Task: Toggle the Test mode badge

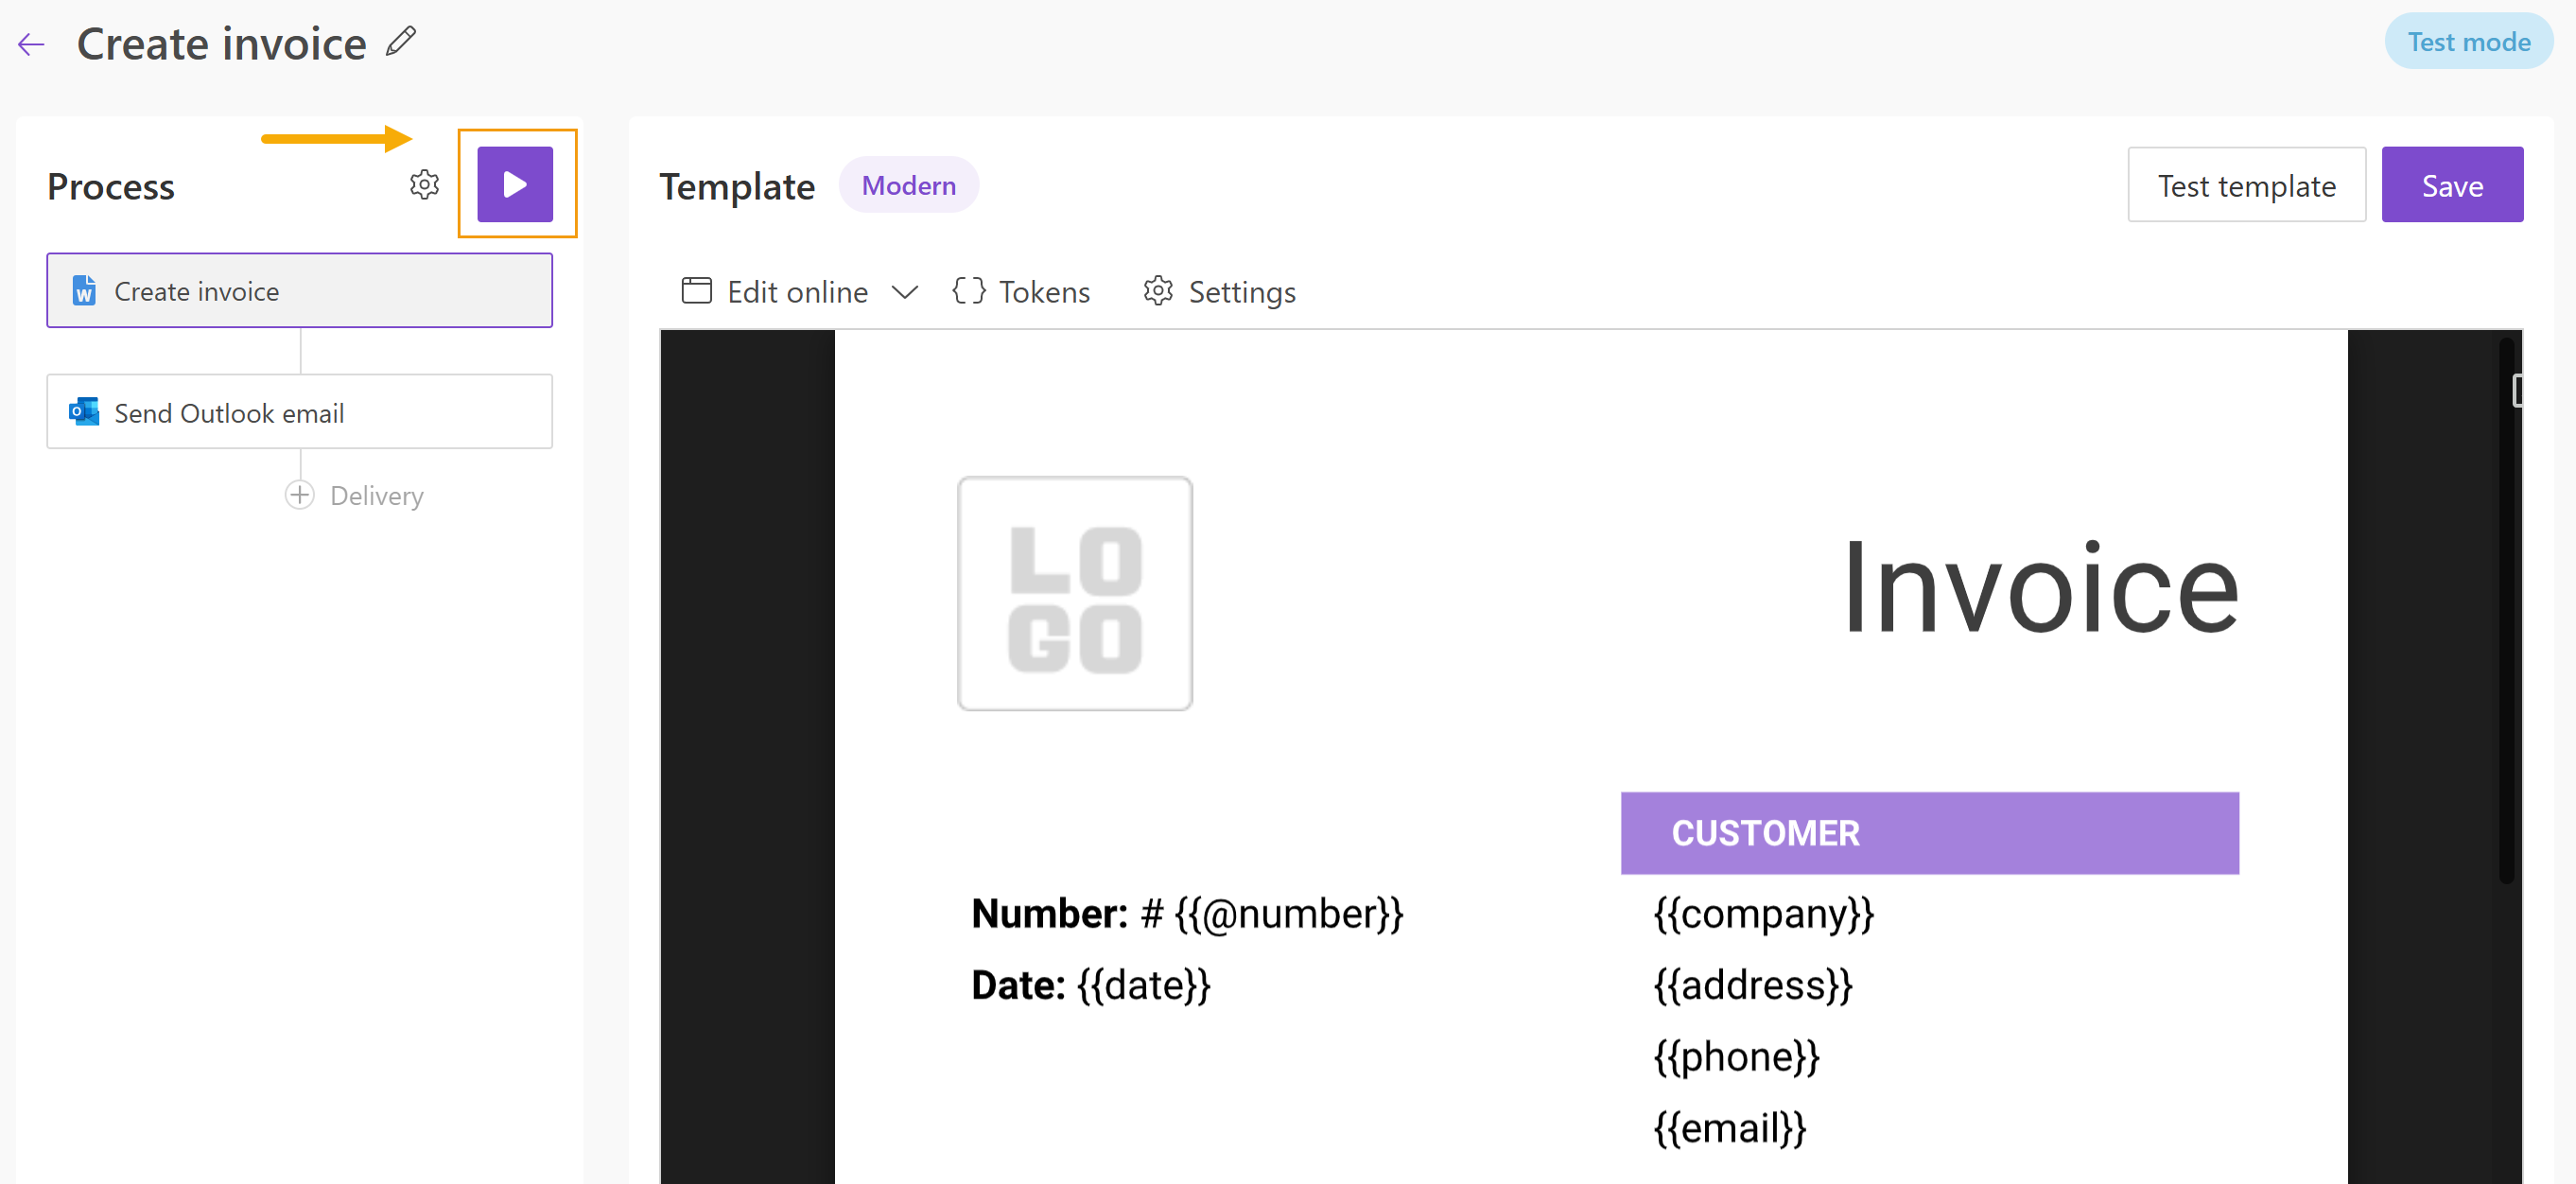Action: click(x=2468, y=42)
